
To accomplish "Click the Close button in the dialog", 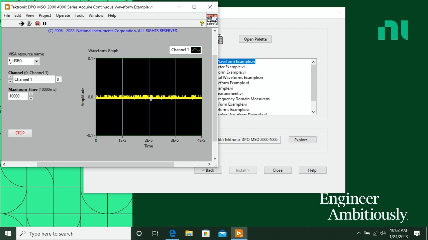I will 278,170.
